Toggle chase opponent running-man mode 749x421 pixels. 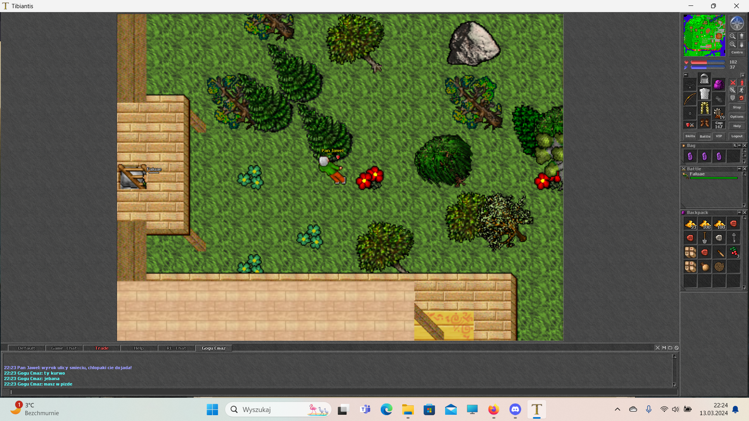point(742,90)
